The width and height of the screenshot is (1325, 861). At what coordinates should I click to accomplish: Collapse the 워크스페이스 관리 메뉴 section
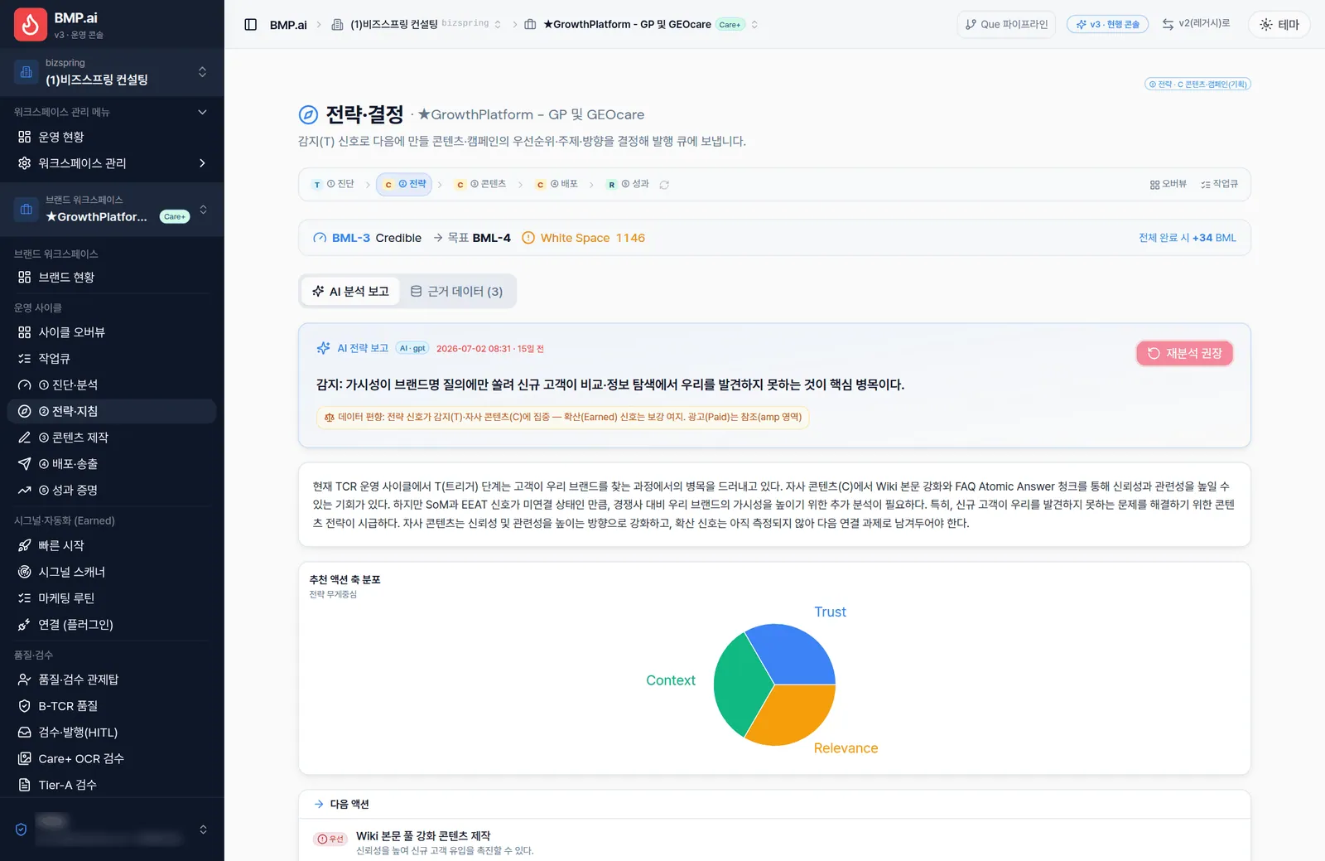point(202,112)
